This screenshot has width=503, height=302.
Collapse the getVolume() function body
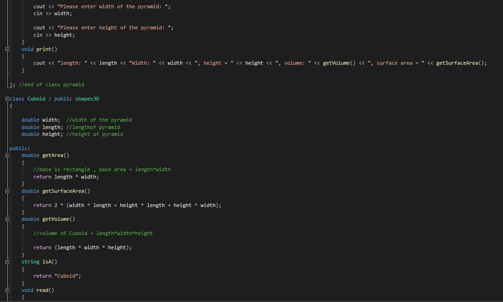[x=6, y=219]
